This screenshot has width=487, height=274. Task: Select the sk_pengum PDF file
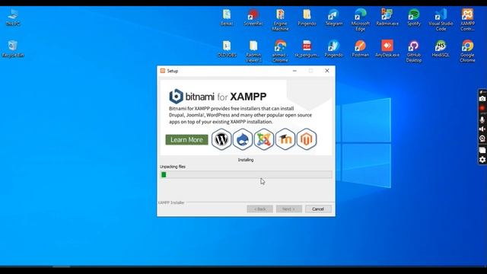tap(307, 49)
